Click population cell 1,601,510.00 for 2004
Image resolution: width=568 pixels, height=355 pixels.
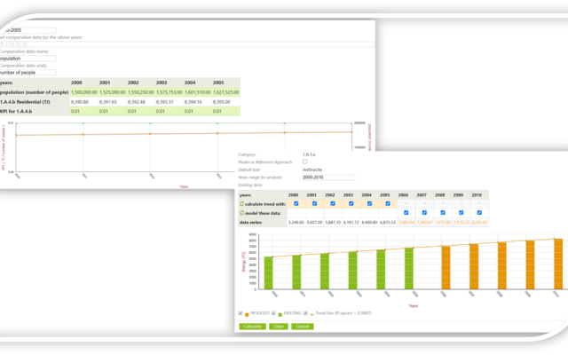(197, 92)
